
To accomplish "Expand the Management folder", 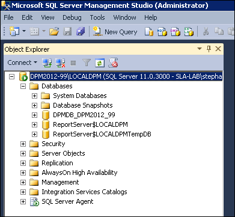I will 23,182.
